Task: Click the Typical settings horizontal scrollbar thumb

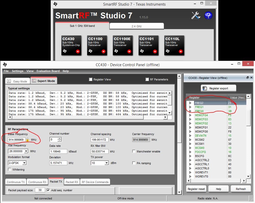Action: point(78,117)
